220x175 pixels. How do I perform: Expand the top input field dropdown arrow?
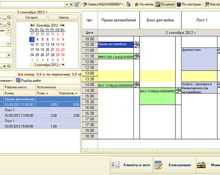pos(67,4)
